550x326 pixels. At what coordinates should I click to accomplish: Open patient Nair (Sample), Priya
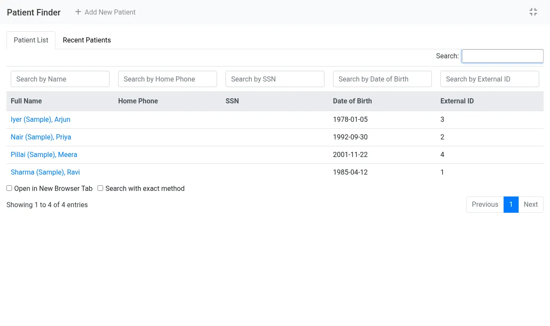tap(41, 137)
